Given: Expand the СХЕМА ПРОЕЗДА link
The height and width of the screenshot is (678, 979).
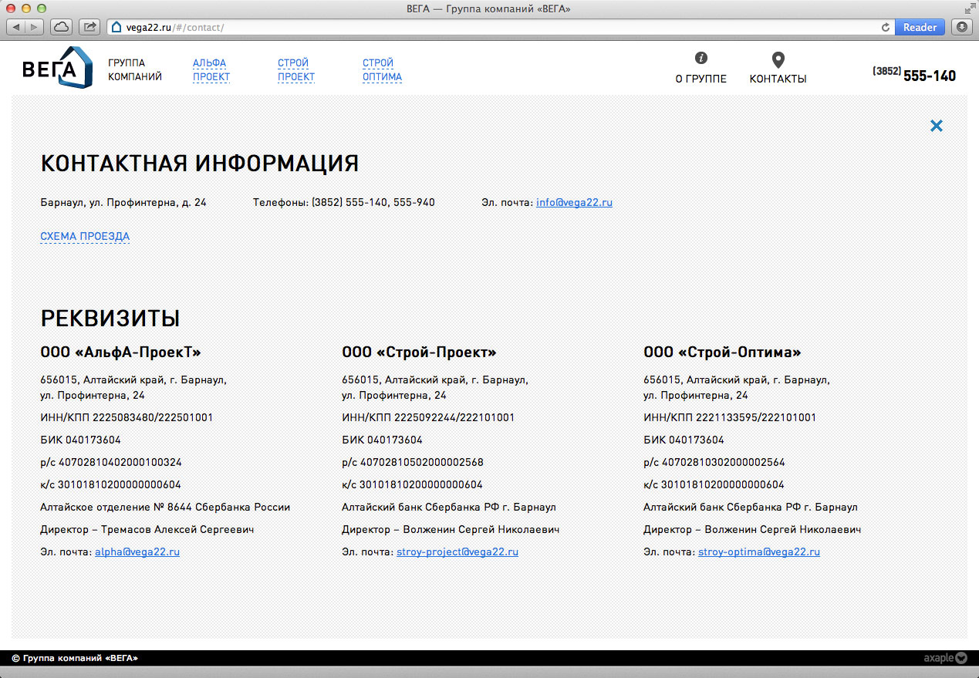Looking at the screenshot, I should click(x=85, y=236).
